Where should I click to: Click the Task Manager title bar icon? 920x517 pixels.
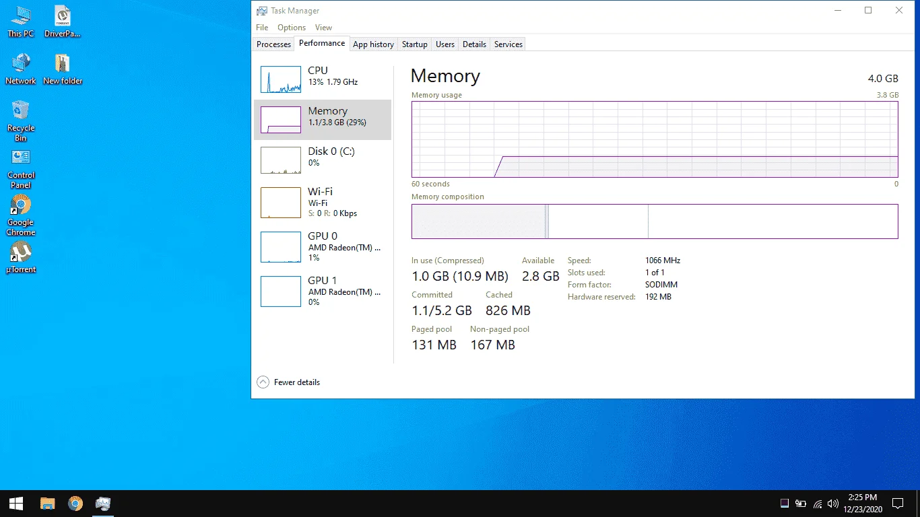tap(262, 11)
